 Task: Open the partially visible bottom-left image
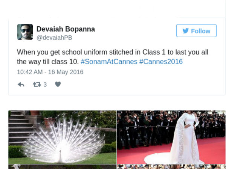pos(63,167)
